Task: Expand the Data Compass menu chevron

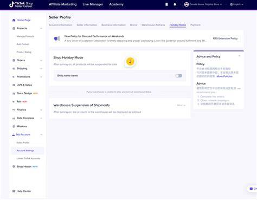Action: click(x=41, y=118)
